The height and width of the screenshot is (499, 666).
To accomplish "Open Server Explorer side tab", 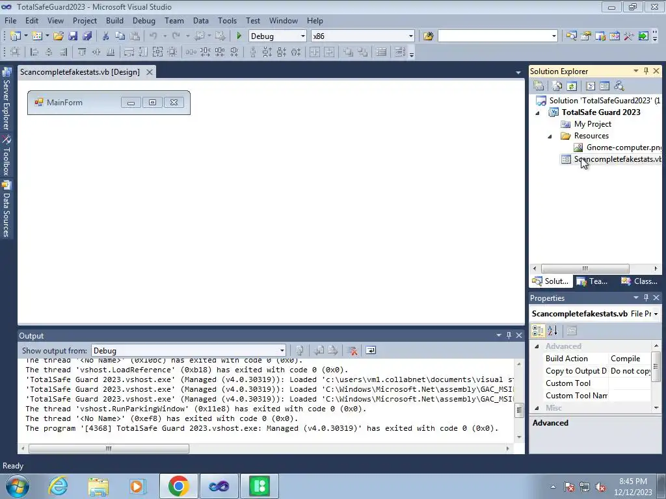I will coord(7,99).
